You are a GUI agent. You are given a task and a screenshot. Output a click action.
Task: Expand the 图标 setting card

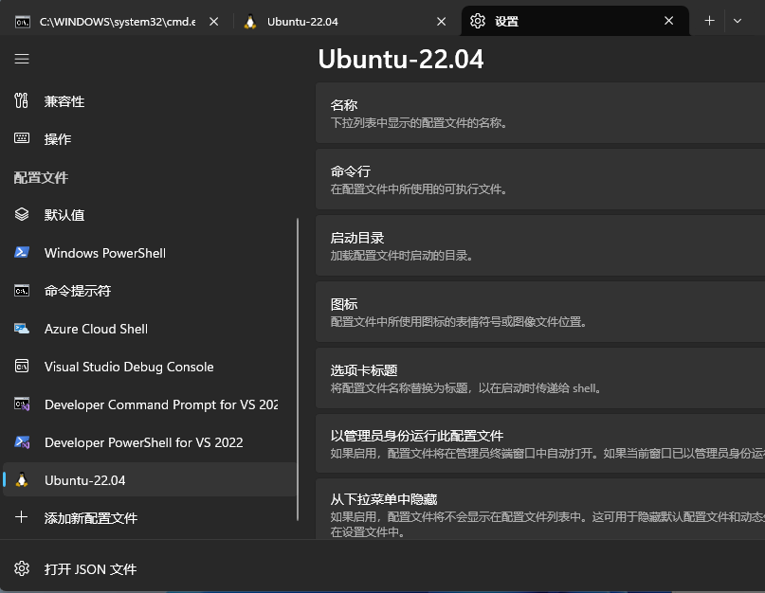(540, 312)
